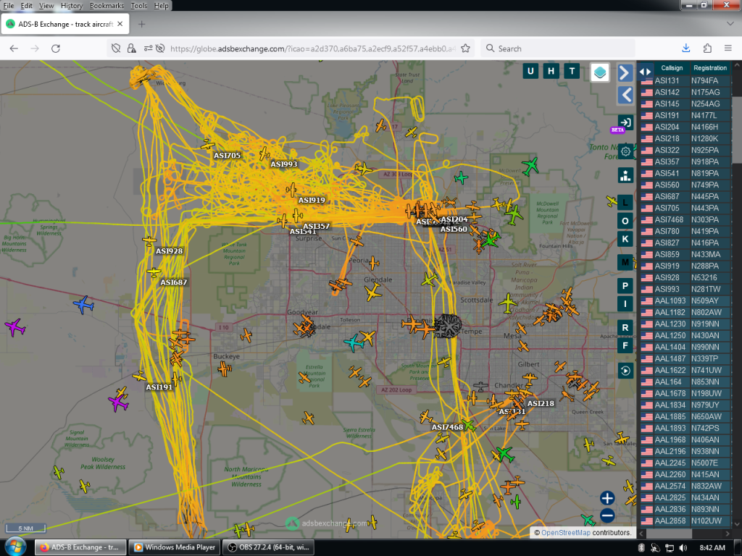
Task: Open the history replay icon
Action: [x=625, y=371]
